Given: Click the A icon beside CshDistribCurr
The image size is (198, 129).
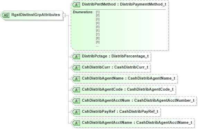Looking at the screenshot, I should 76,68.
